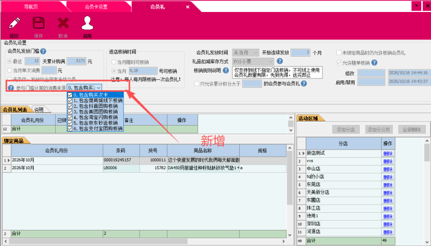Open 礼品扣减库存方式 POS小票 dropdown
Image resolution: width=431 pixels, height=246 pixels.
pos(253,61)
